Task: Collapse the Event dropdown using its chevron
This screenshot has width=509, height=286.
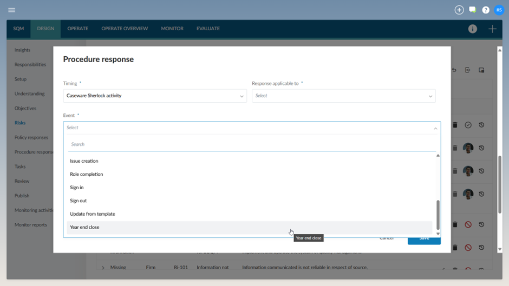Action: [x=435, y=128]
